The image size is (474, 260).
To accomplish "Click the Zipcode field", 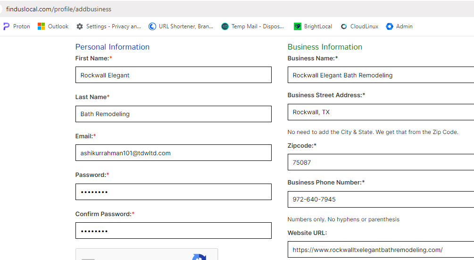I will point(381,162).
